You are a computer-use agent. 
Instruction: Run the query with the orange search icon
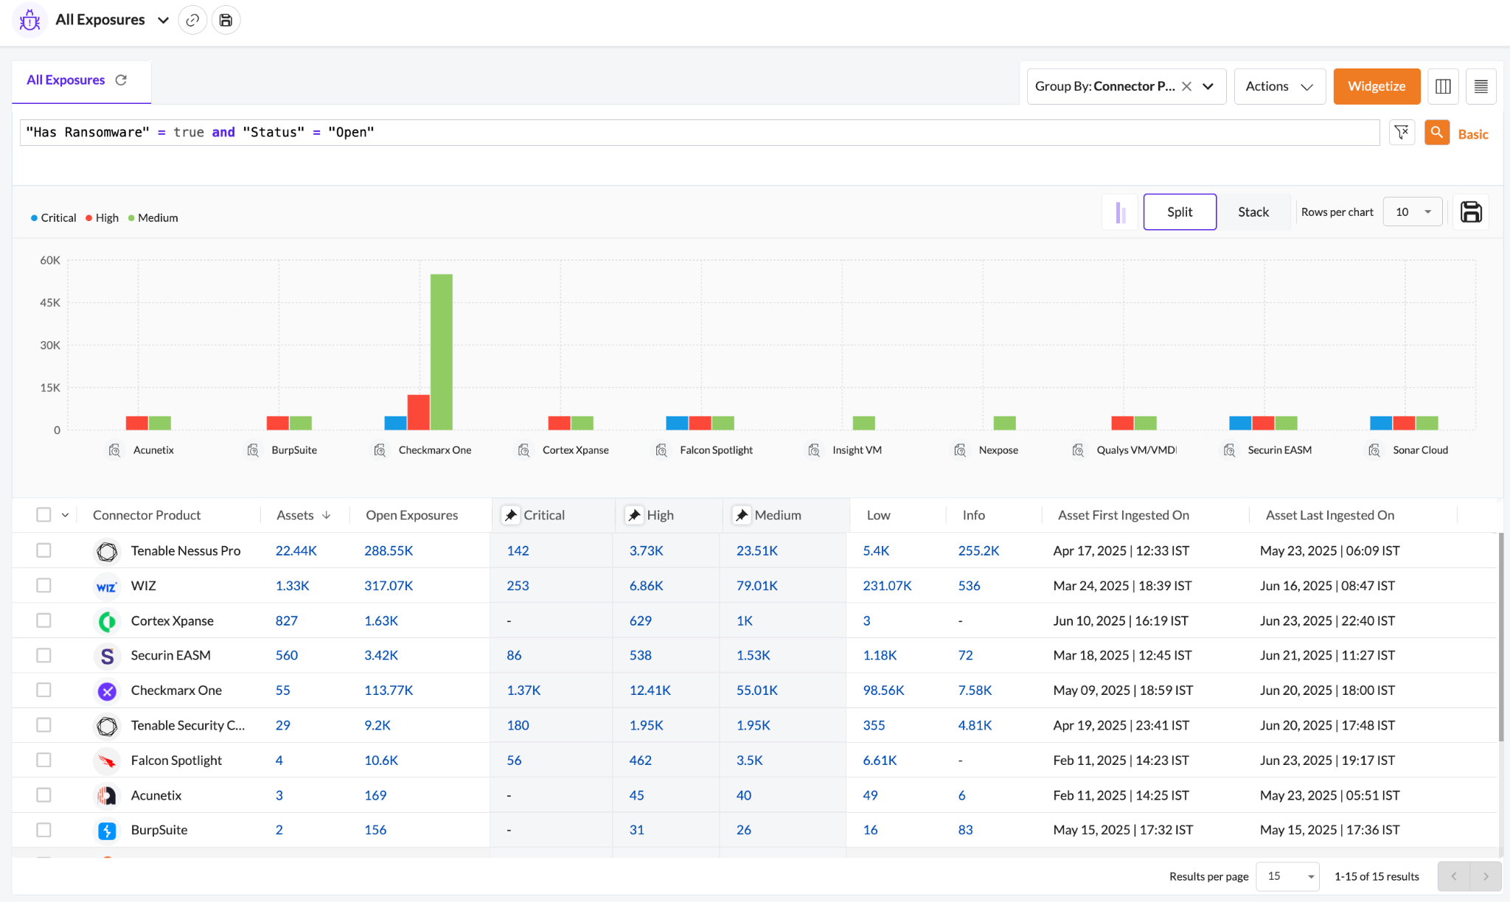(x=1436, y=133)
